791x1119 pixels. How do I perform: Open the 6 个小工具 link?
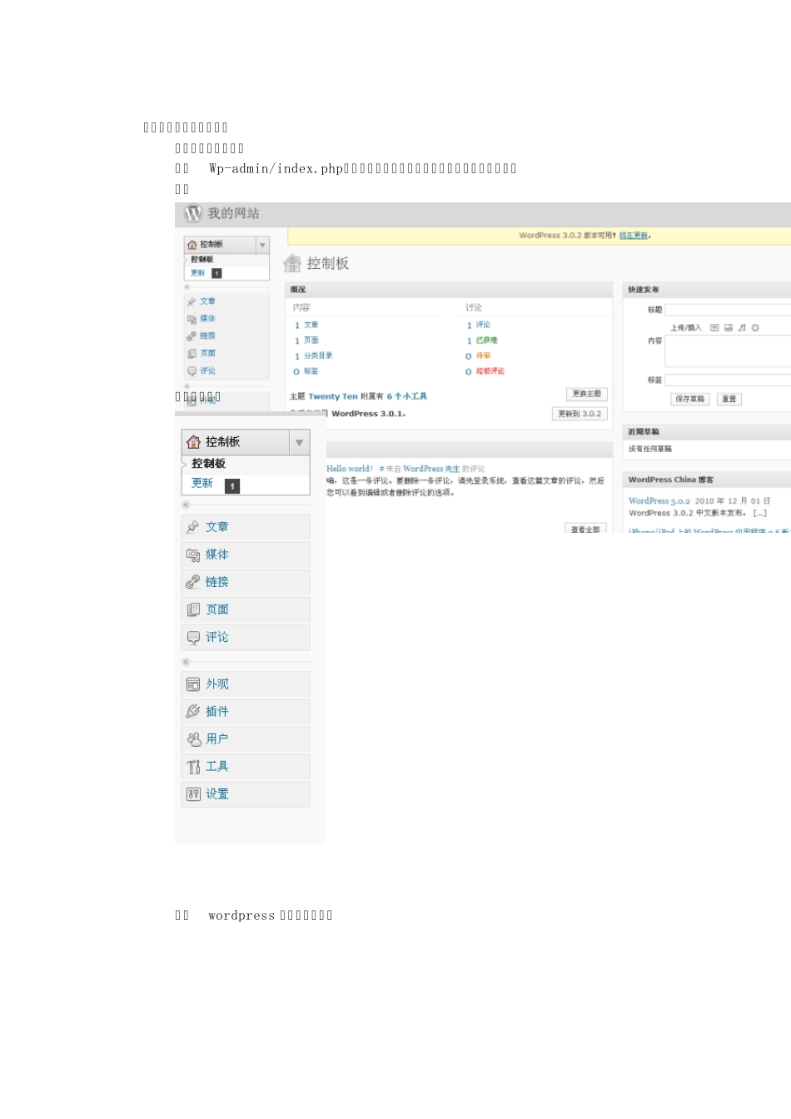click(407, 396)
